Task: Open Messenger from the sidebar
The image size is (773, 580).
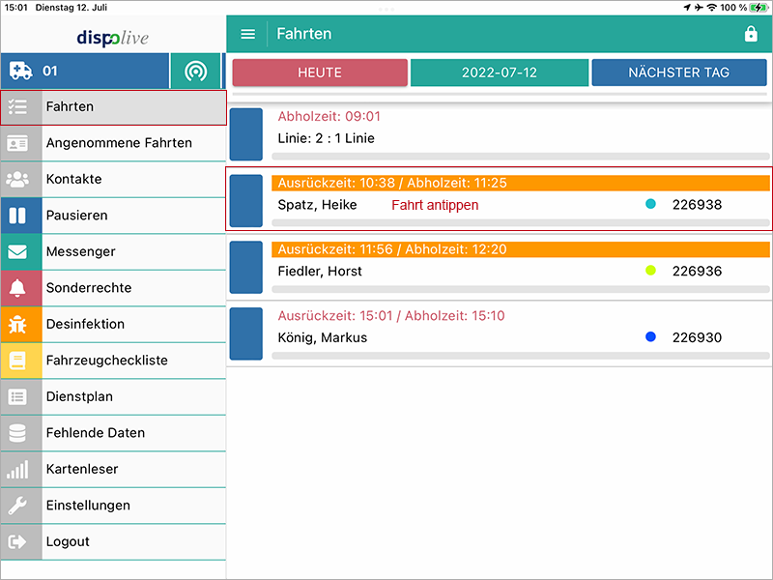Action: (113, 252)
